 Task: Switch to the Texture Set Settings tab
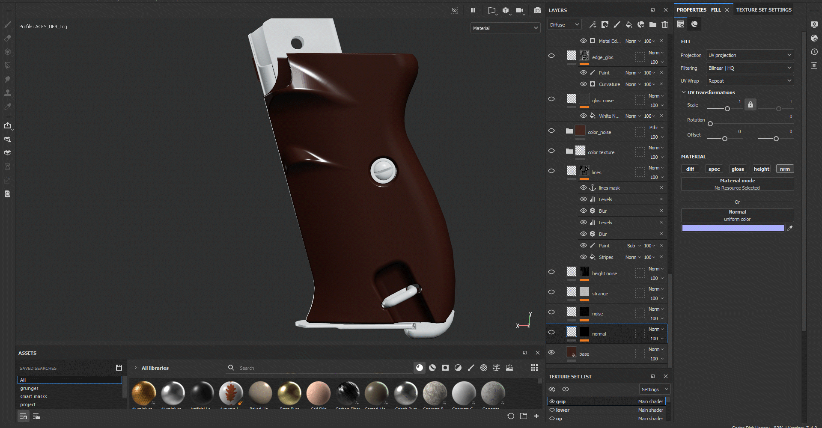tap(763, 9)
